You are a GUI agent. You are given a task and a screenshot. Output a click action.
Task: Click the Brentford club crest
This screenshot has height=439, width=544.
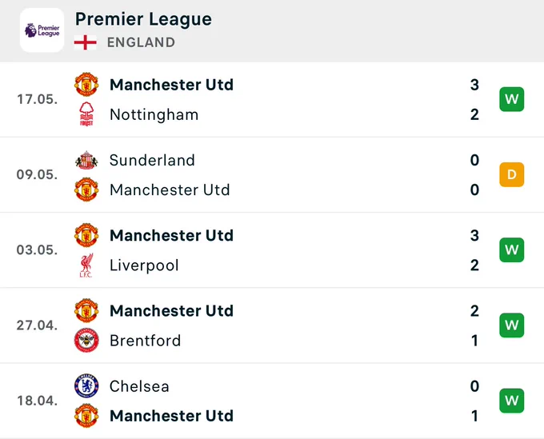[x=86, y=340]
